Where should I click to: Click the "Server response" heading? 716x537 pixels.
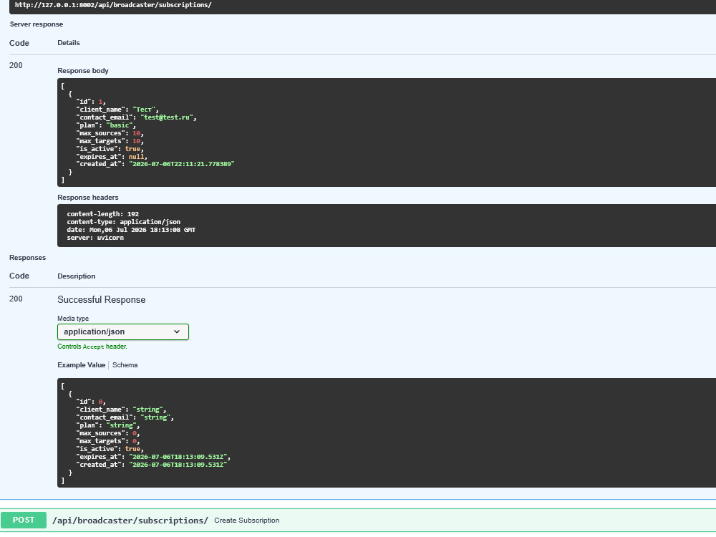coord(37,24)
